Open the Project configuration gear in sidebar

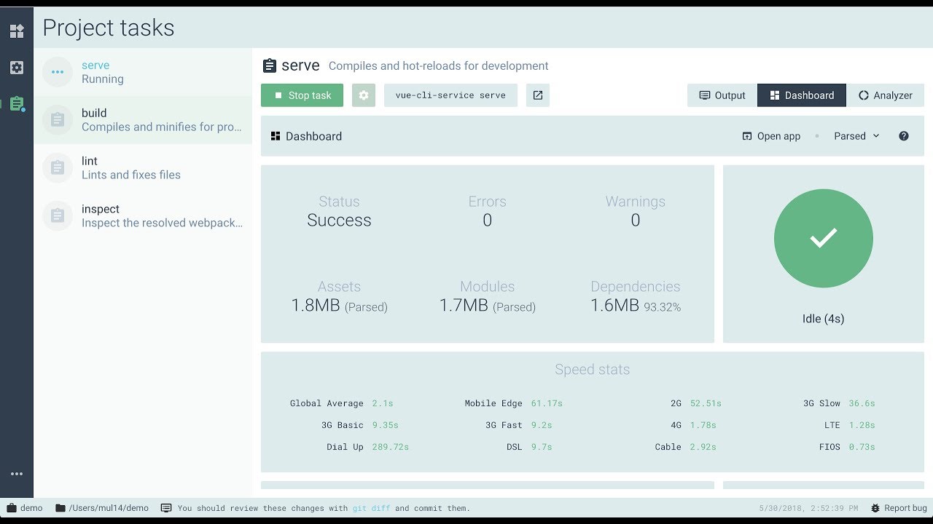point(17,68)
